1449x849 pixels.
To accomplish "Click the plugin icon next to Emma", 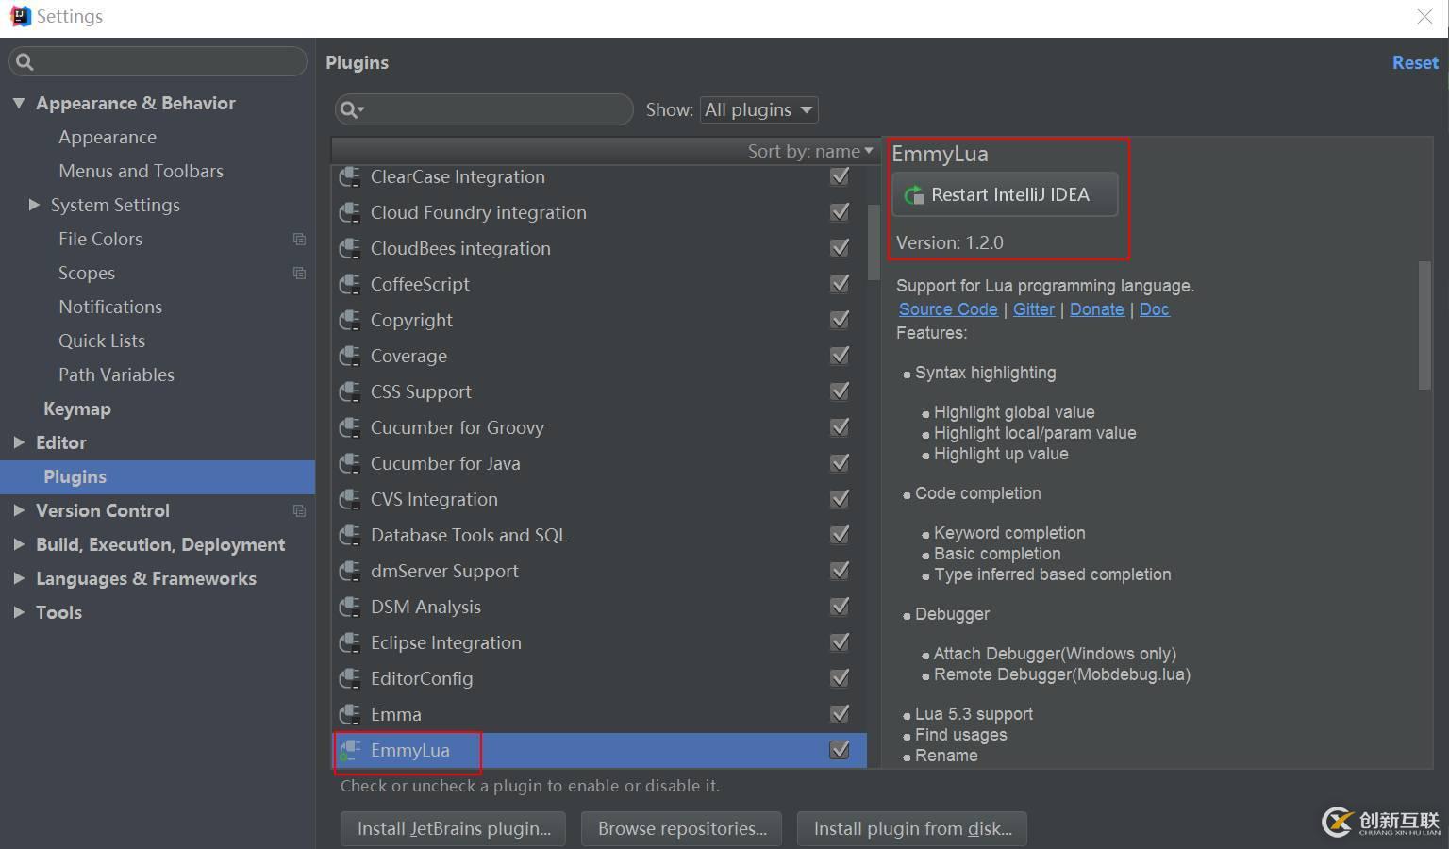I will [x=350, y=715].
